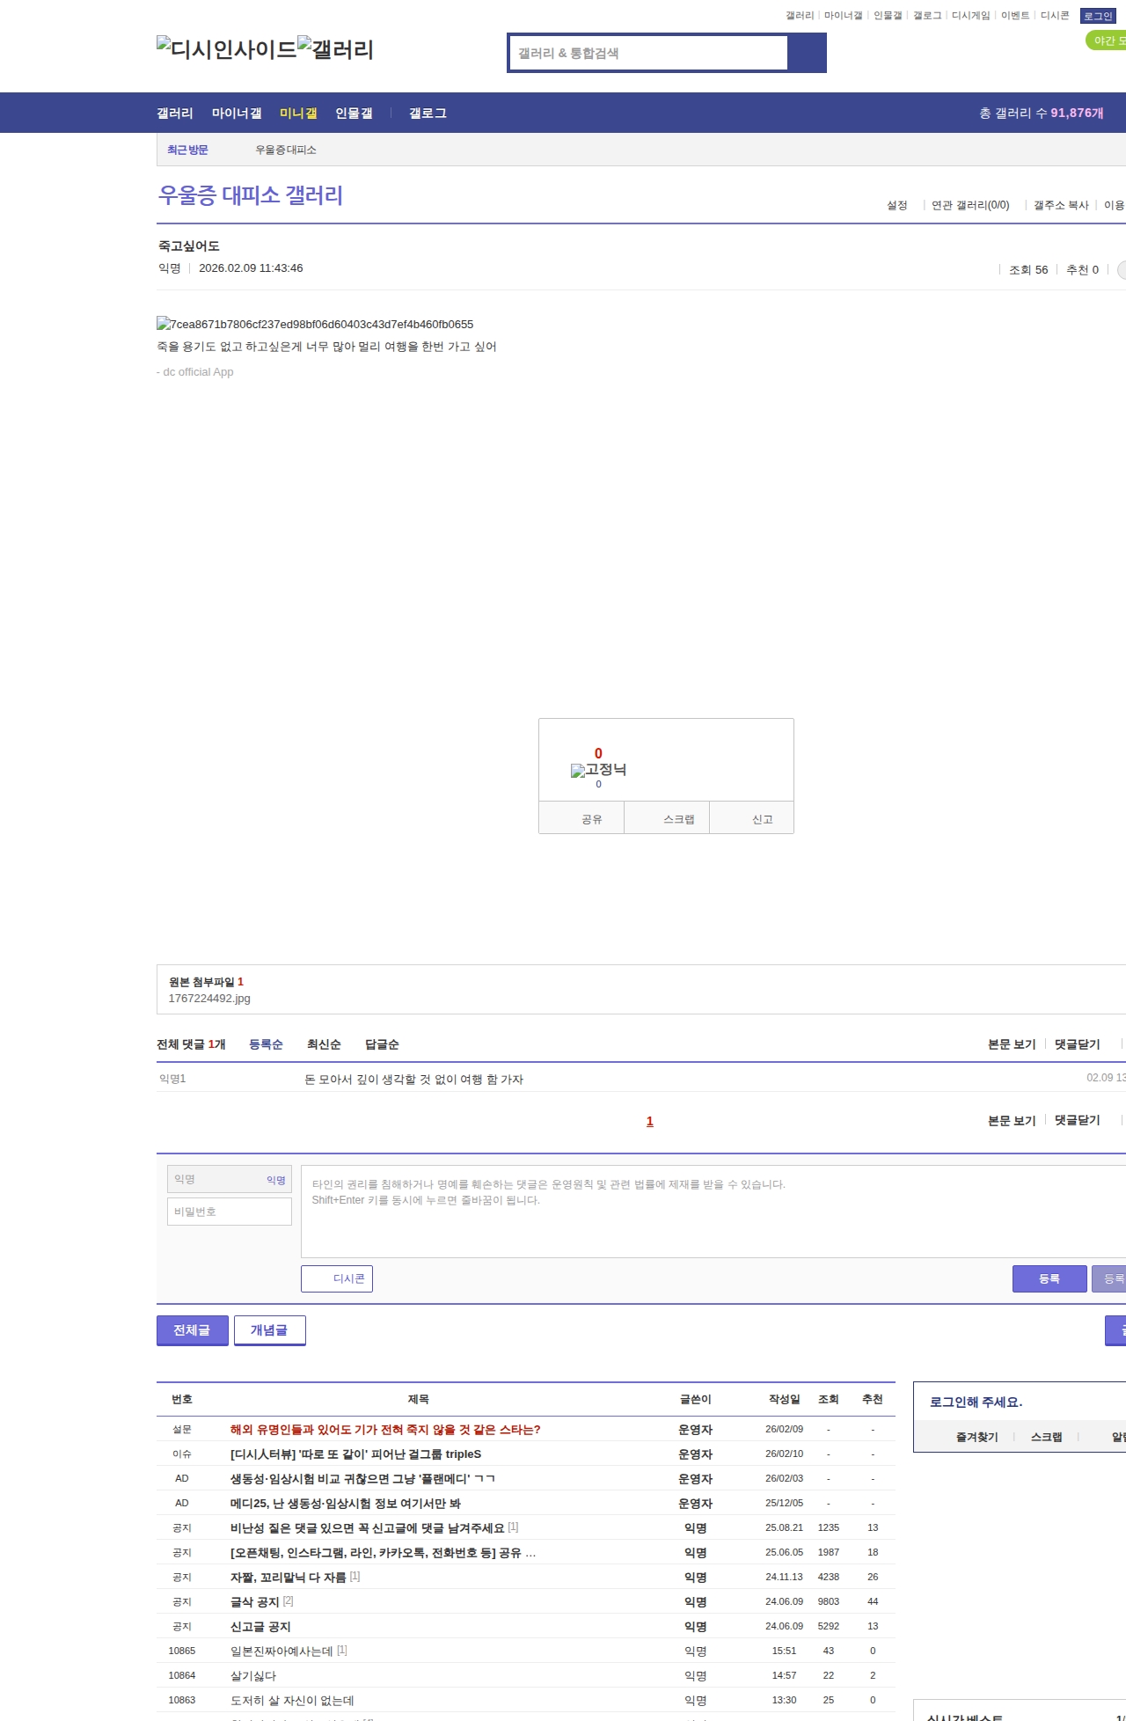Open the broken post image attachment
This screenshot has width=1126, height=1721.
tap(315, 325)
